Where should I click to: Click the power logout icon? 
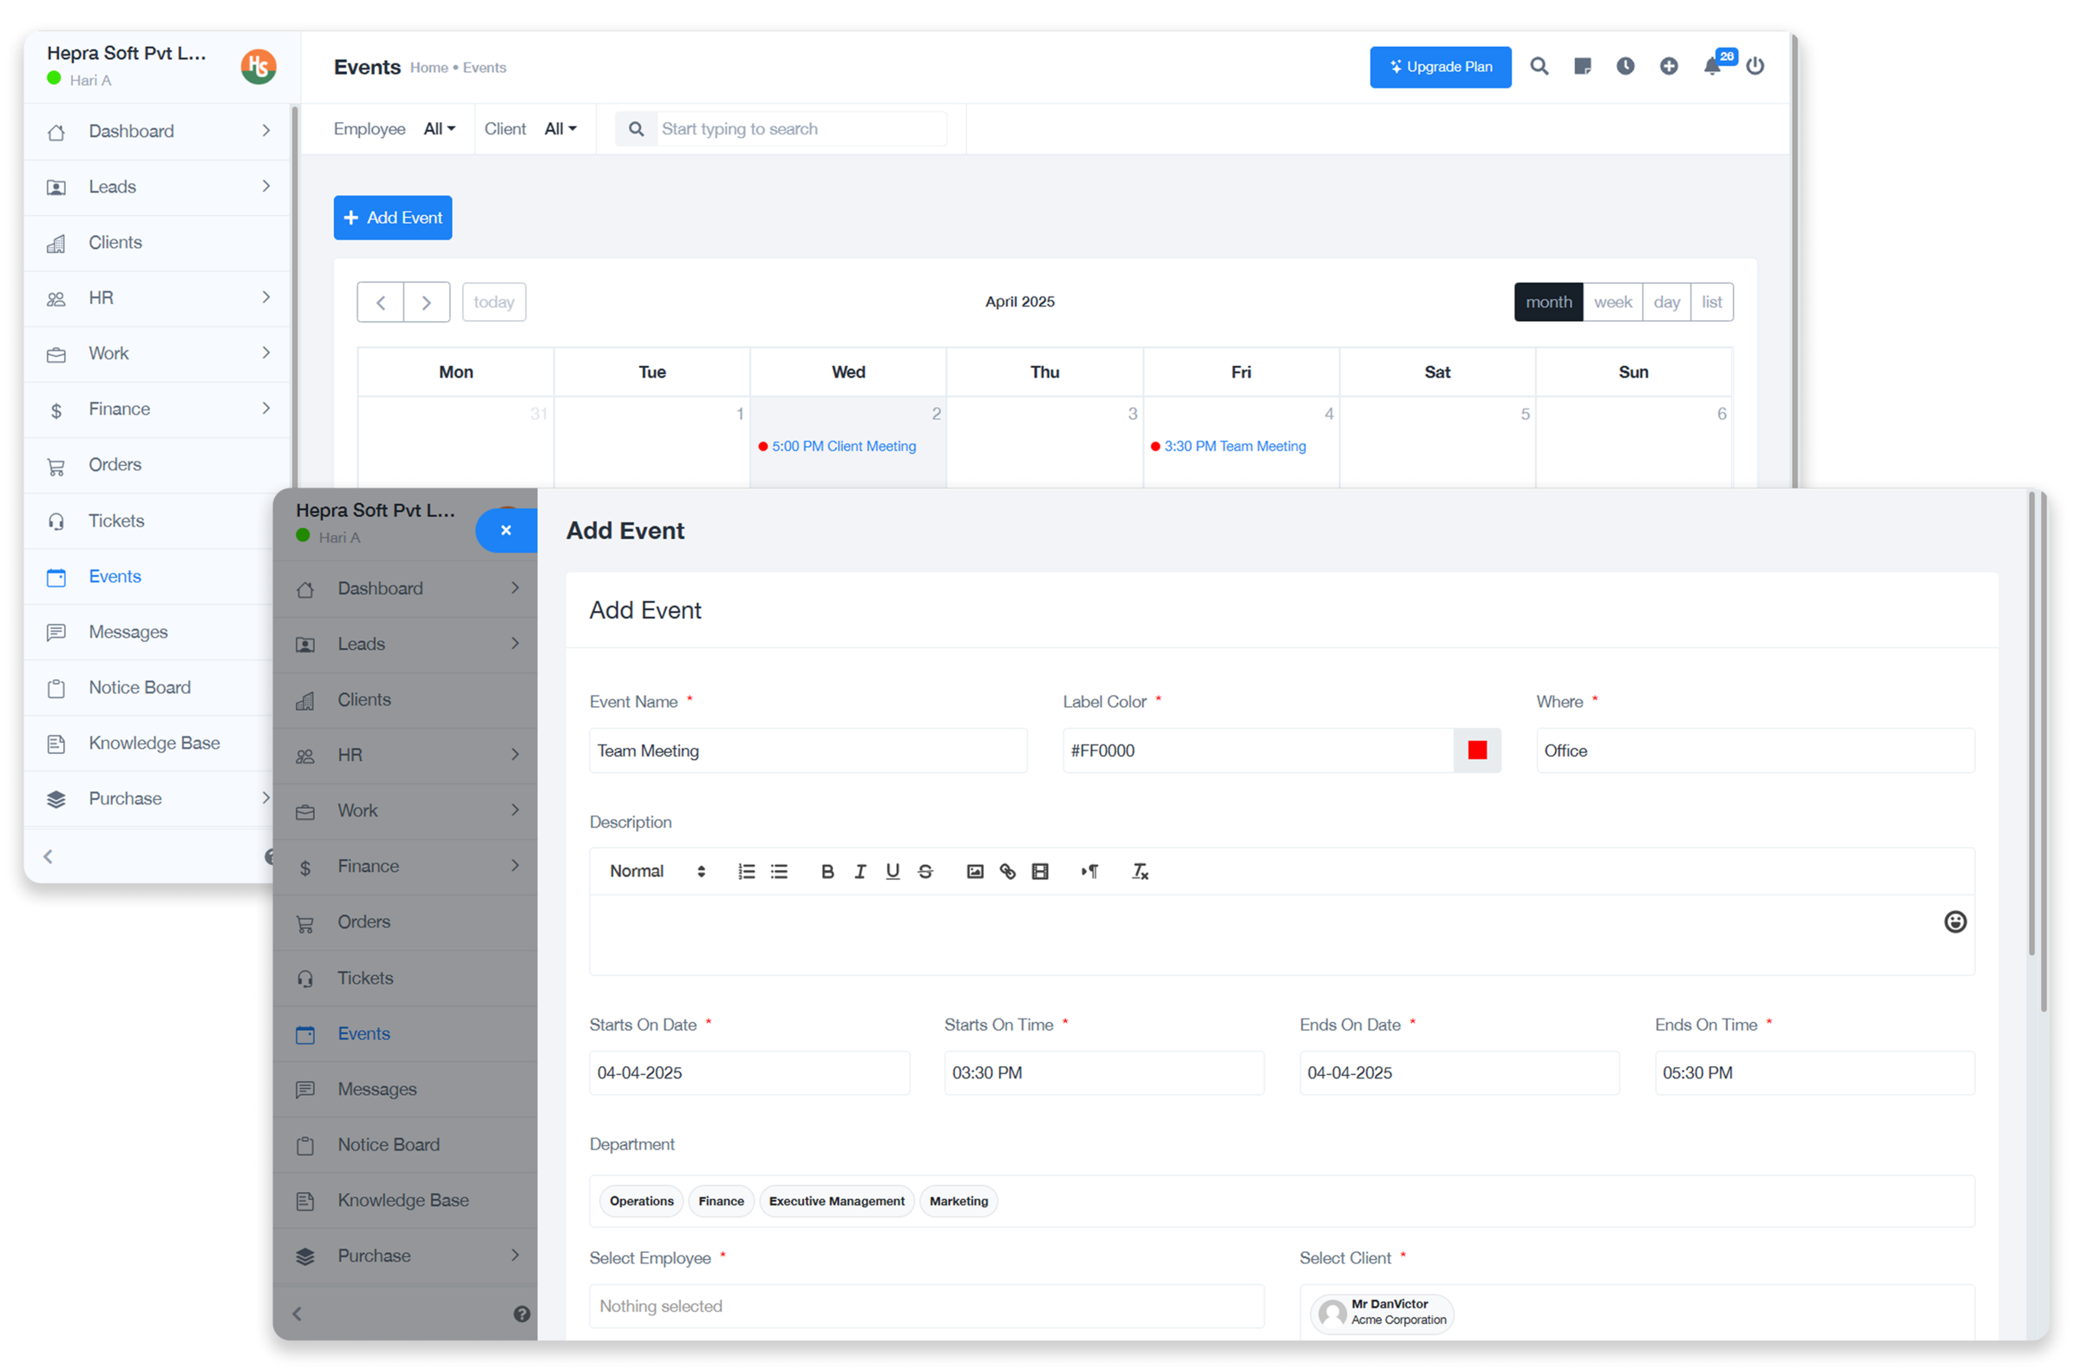[1755, 67]
